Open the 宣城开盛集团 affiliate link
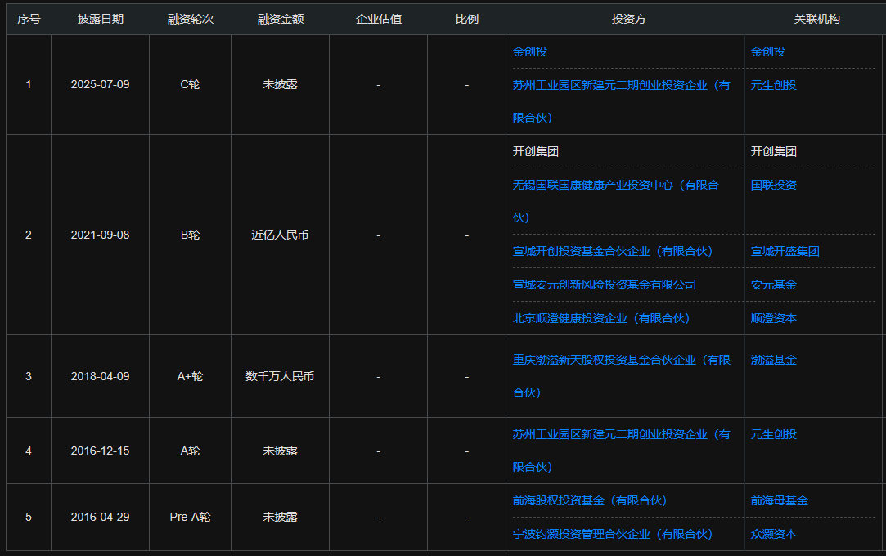886x556 pixels. (x=785, y=251)
